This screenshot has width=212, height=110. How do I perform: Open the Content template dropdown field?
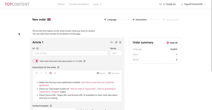(54, 109)
